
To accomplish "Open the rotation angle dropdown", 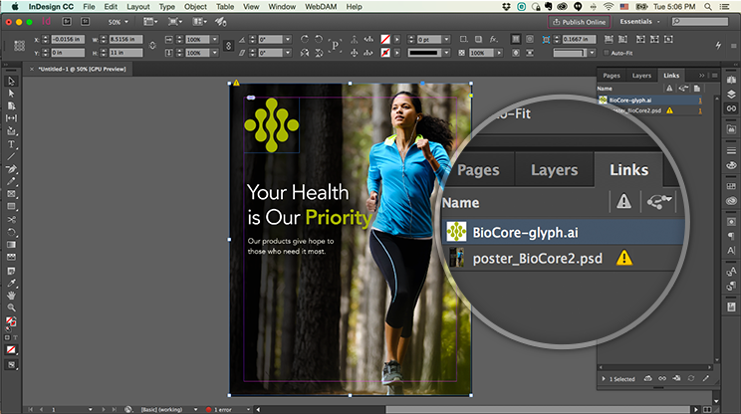I will 288,39.
